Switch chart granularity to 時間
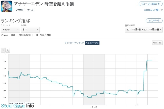This screenshot has width=164, height=109. pos(155,43)
